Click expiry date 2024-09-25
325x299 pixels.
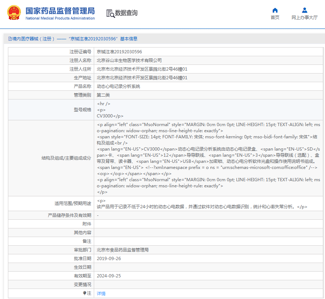(x=109, y=276)
